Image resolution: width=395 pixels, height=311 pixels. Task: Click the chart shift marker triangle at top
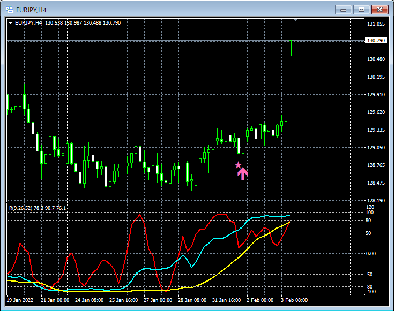click(296, 20)
